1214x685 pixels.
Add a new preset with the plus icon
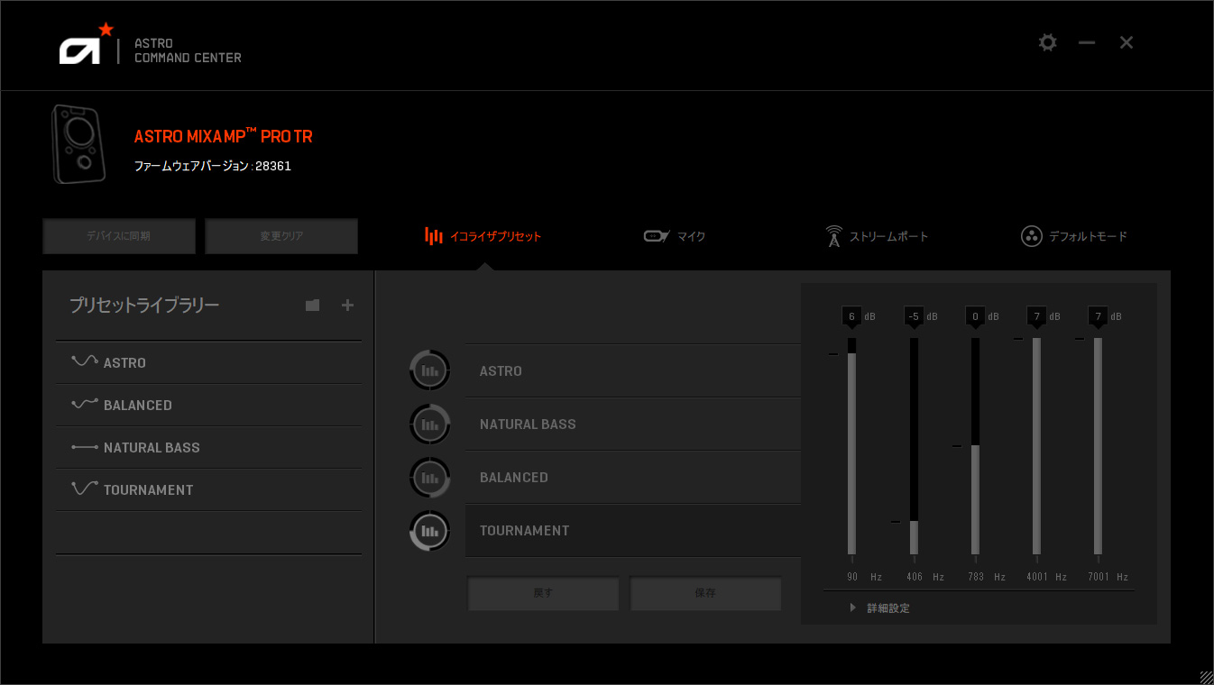coord(347,306)
